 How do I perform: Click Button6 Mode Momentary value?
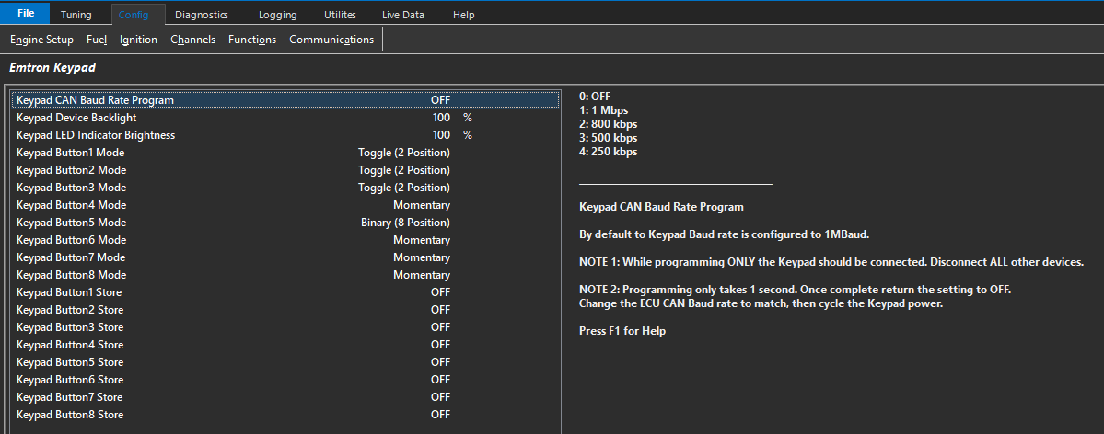point(421,240)
